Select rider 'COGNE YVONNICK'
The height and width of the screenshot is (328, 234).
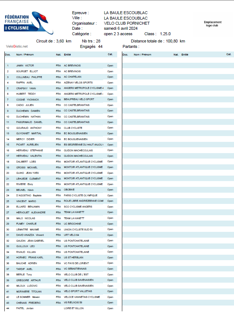[x=28, y=99]
